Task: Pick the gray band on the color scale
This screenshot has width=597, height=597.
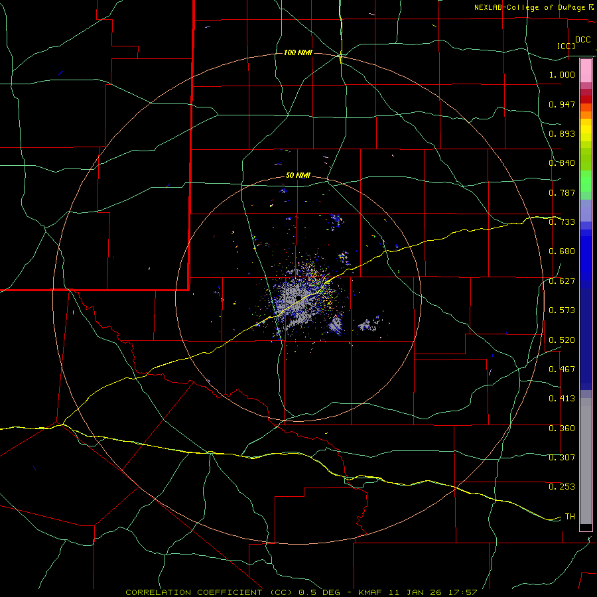Action: tap(586, 461)
